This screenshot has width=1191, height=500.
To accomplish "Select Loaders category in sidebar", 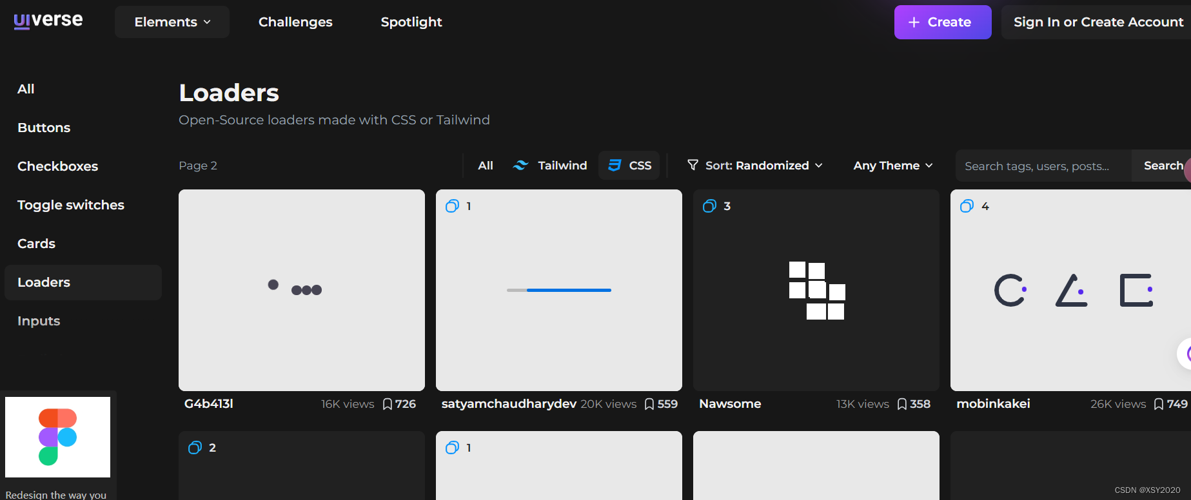I will 83,282.
